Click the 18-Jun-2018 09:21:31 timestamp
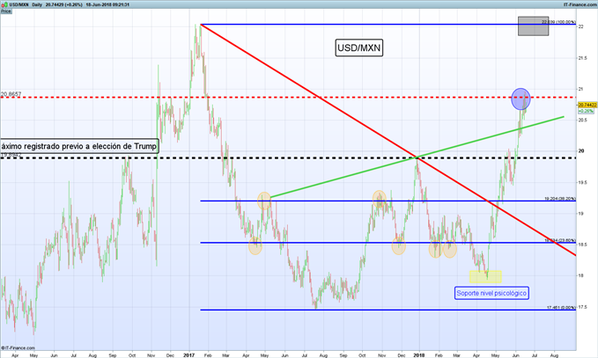The width and height of the screenshot is (598, 358). [107, 4]
